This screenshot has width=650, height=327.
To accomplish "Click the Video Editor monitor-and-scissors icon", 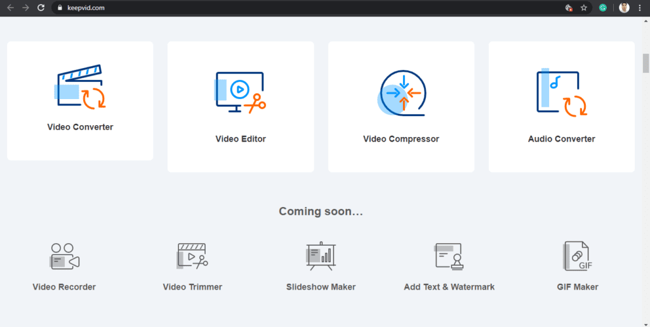I will pyautogui.click(x=241, y=93).
